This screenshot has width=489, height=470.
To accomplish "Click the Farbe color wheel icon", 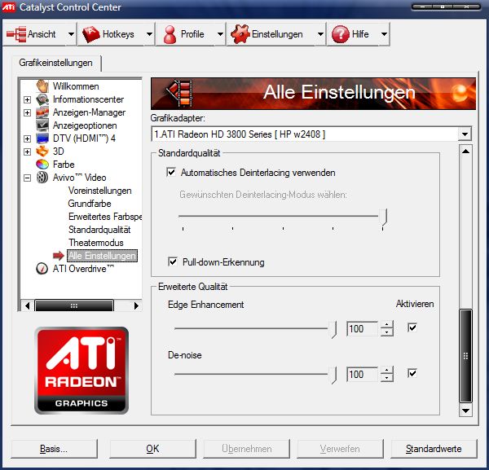I will coord(42,165).
